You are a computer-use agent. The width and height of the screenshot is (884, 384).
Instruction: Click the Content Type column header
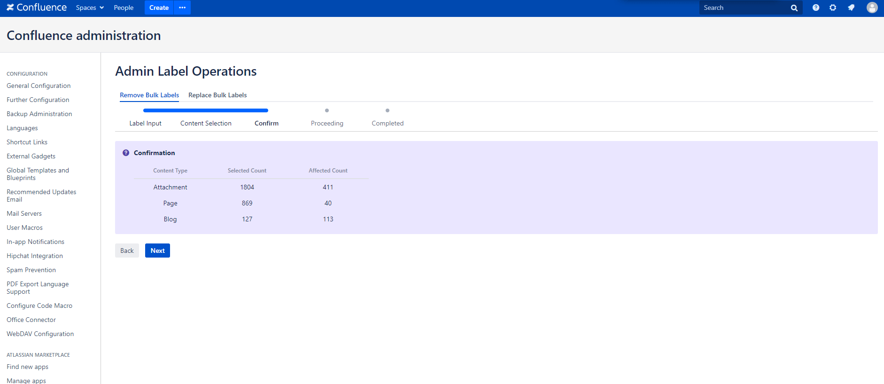170,171
